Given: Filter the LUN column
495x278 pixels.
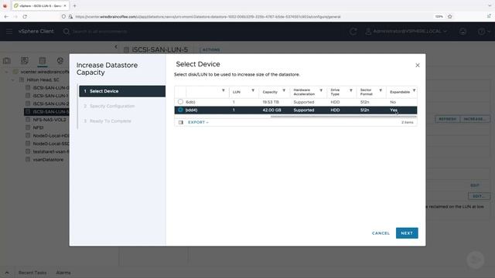Looking at the screenshot, I should [x=253, y=90].
